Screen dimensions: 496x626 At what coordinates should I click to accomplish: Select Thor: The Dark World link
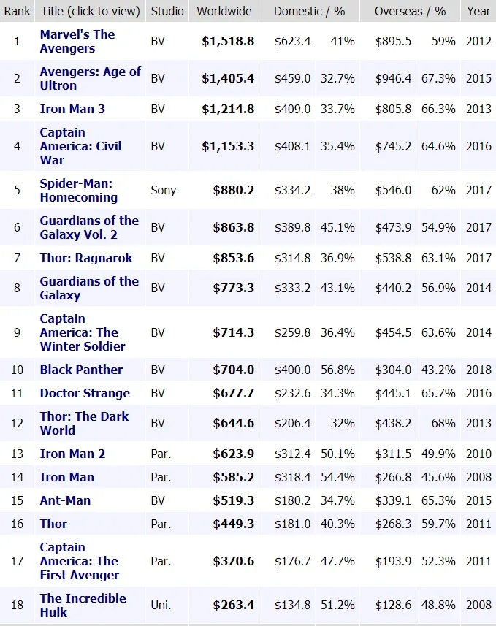tap(84, 423)
